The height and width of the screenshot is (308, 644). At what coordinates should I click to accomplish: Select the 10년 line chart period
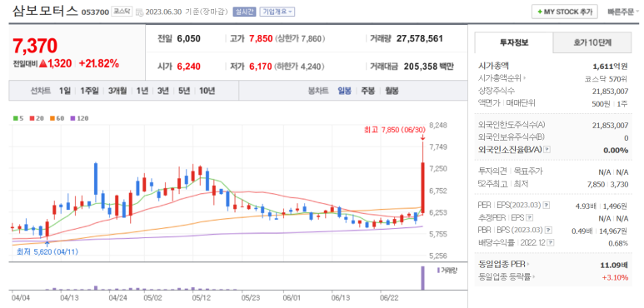pyautogui.click(x=207, y=91)
